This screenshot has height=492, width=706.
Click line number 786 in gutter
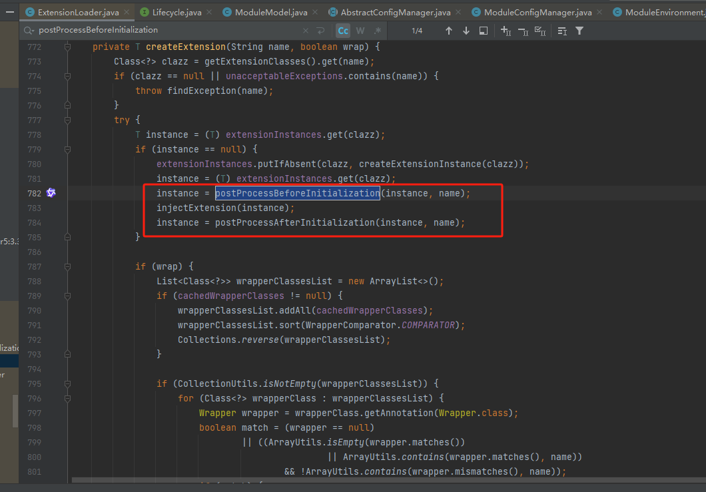click(34, 252)
